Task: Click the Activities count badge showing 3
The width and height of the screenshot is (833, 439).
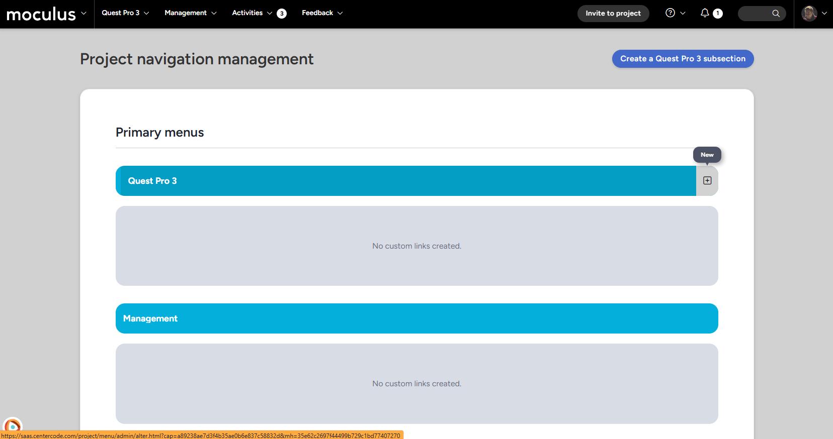Action: [x=282, y=14]
